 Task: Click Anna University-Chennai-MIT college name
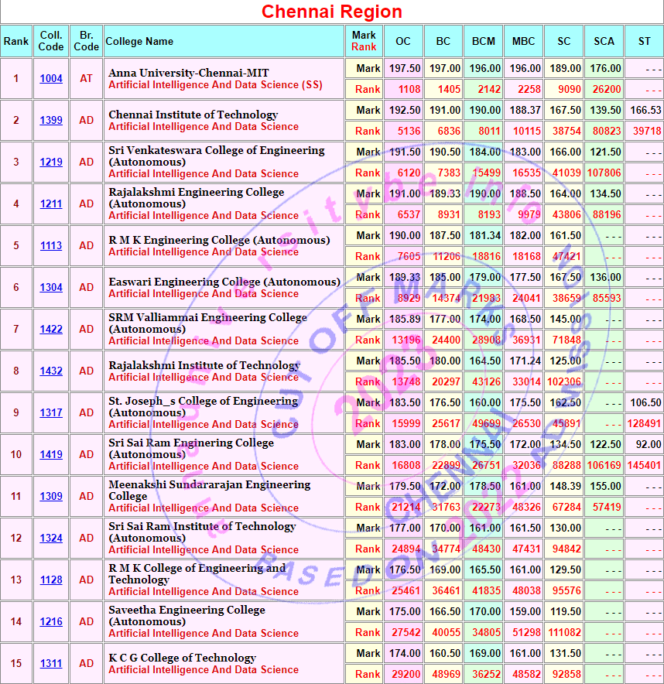click(x=189, y=73)
